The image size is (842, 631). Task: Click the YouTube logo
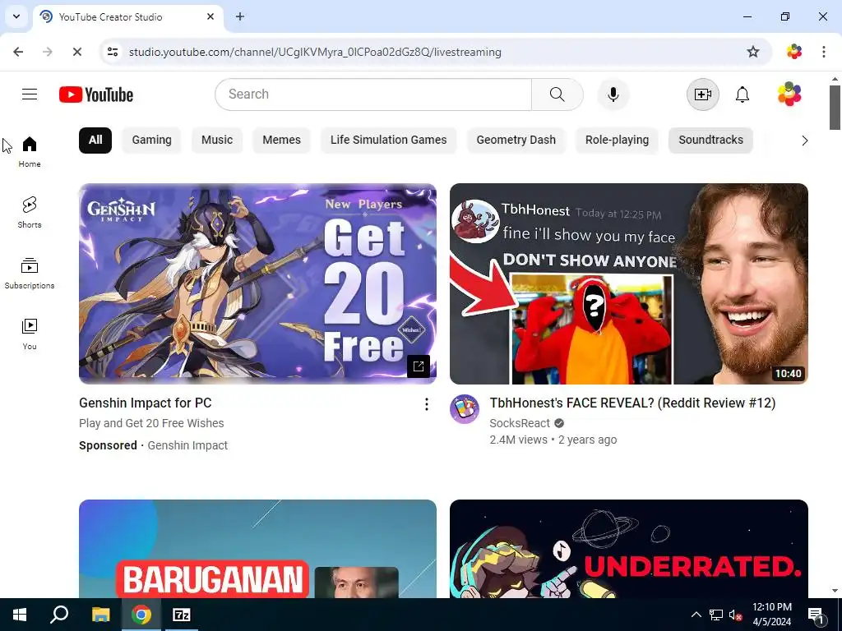tap(96, 94)
